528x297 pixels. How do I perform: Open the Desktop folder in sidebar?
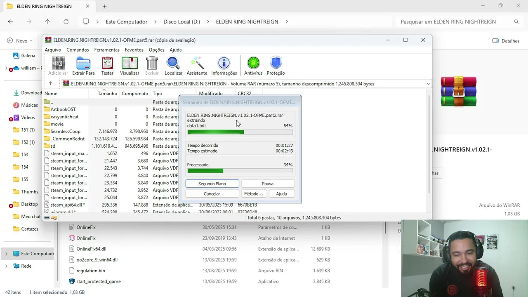pyautogui.click(x=26, y=204)
